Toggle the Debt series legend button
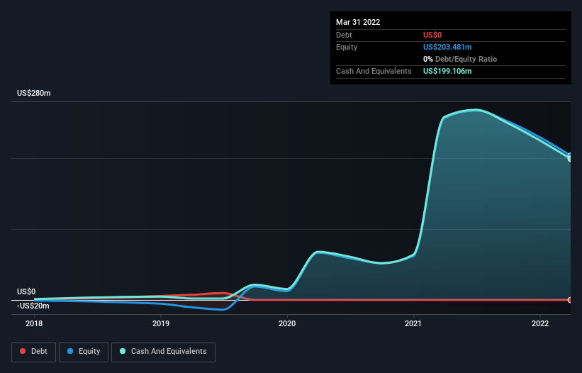The height and width of the screenshot is (373, 582). point(33,352)
